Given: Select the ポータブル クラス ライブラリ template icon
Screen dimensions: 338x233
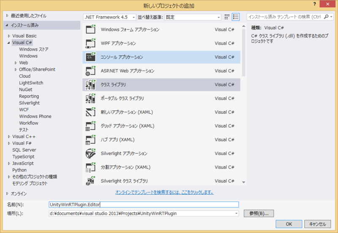Looking at the screenshot, I should point(90,98).
